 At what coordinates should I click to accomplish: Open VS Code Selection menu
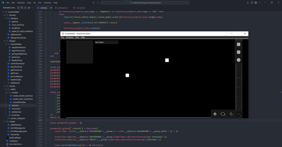coord(21,3)
